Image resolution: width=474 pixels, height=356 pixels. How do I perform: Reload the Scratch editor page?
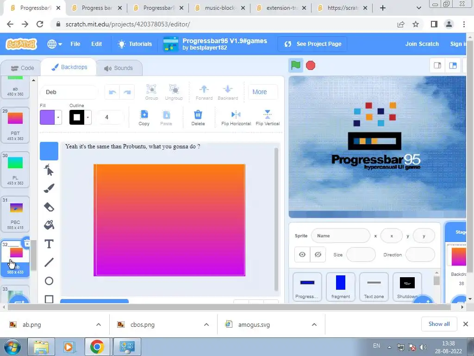pos(40,24)
